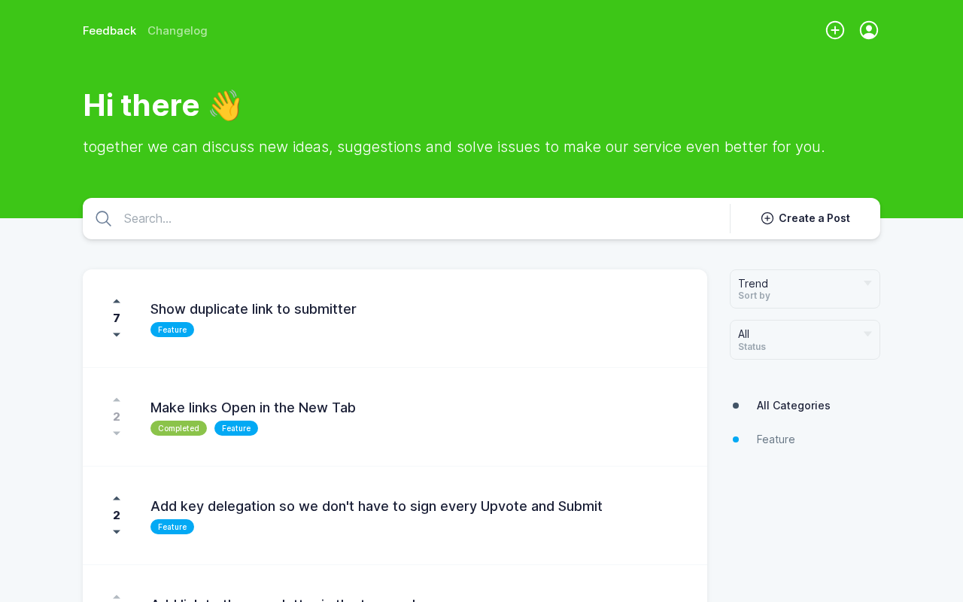Image resolution: width=963 pixels, height=602 pixels.
Task: Open the user profile icon
Action: pos(869,30)
